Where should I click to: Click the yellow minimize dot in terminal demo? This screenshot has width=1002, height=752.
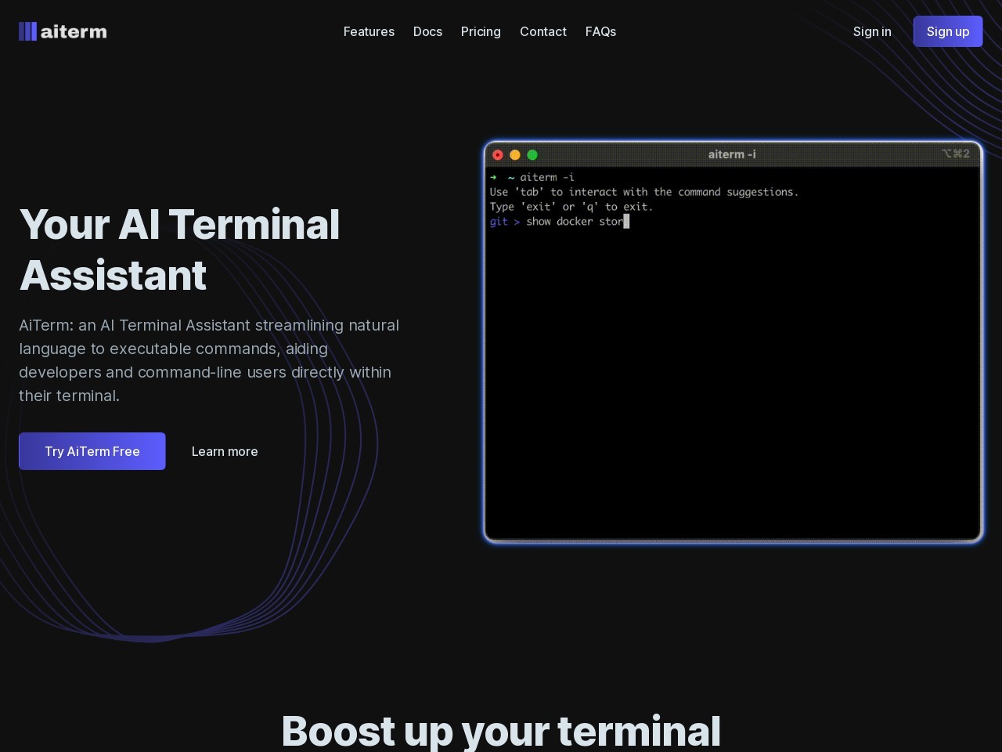click(x=515, y=155)
